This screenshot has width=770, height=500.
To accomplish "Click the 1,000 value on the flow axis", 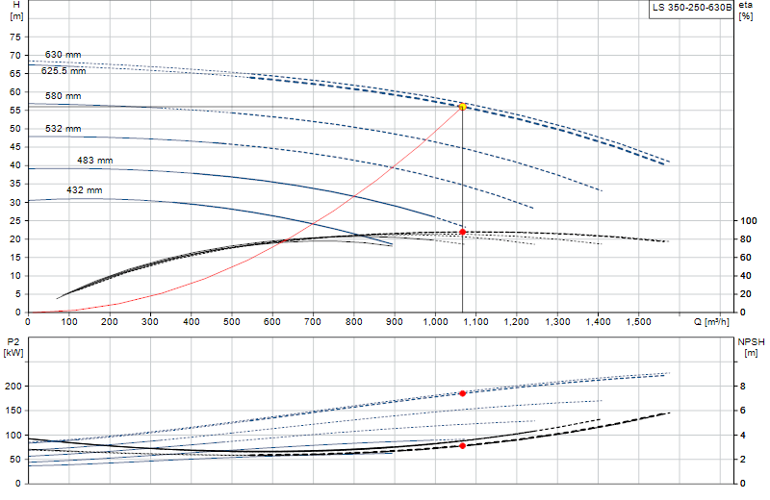I will point(436,322).
